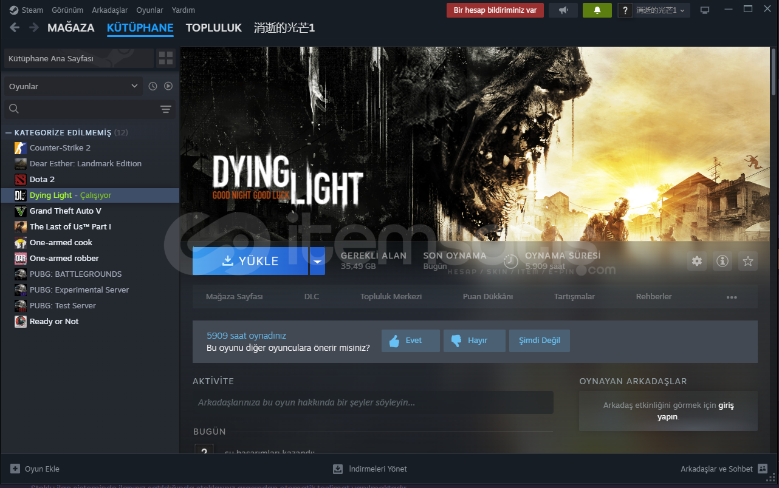
Task: Show more game links via ellipsis
Action: [x=732, y=297]
